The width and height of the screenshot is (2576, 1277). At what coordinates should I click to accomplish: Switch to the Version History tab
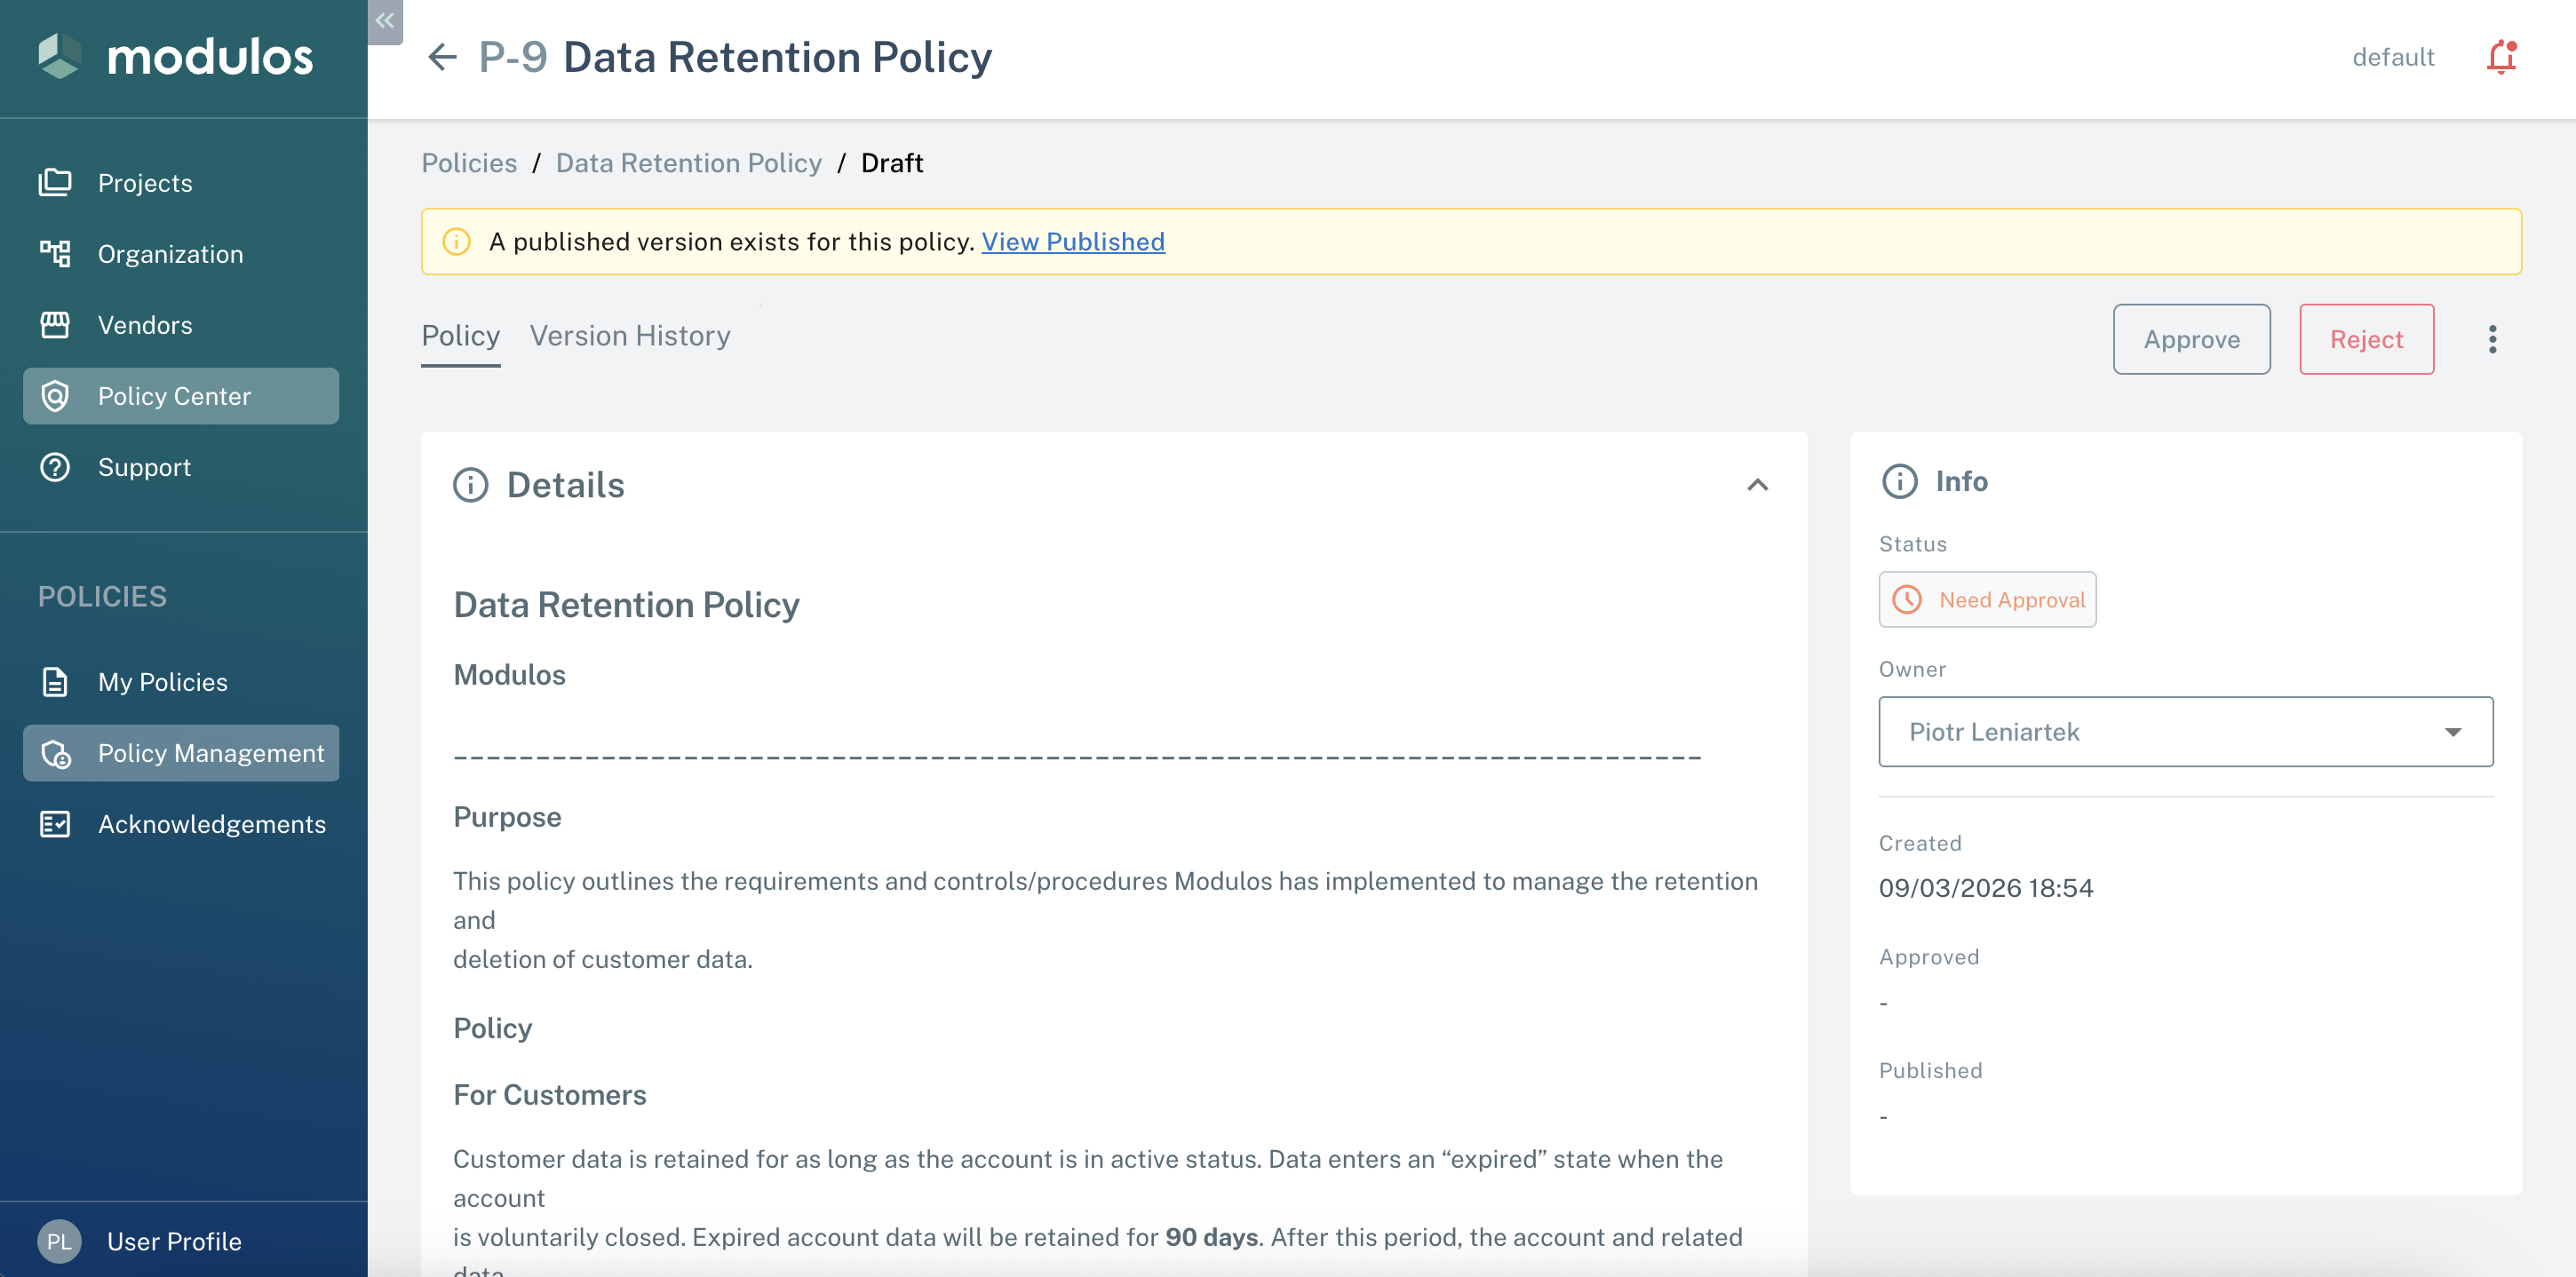pyautogui.click(x=630, y=335)
